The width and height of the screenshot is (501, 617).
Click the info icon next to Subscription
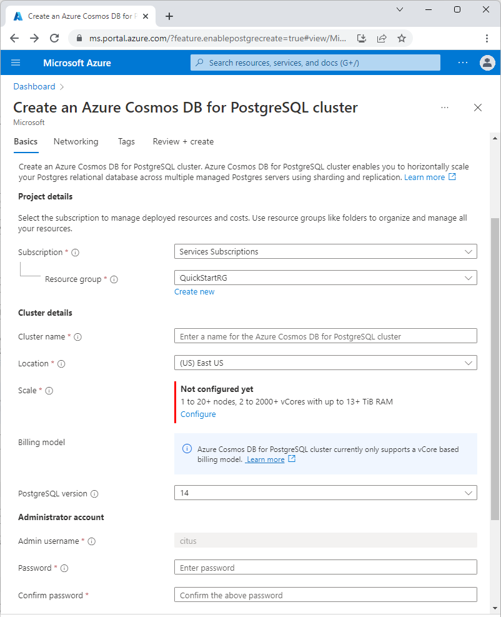[74, 253]
